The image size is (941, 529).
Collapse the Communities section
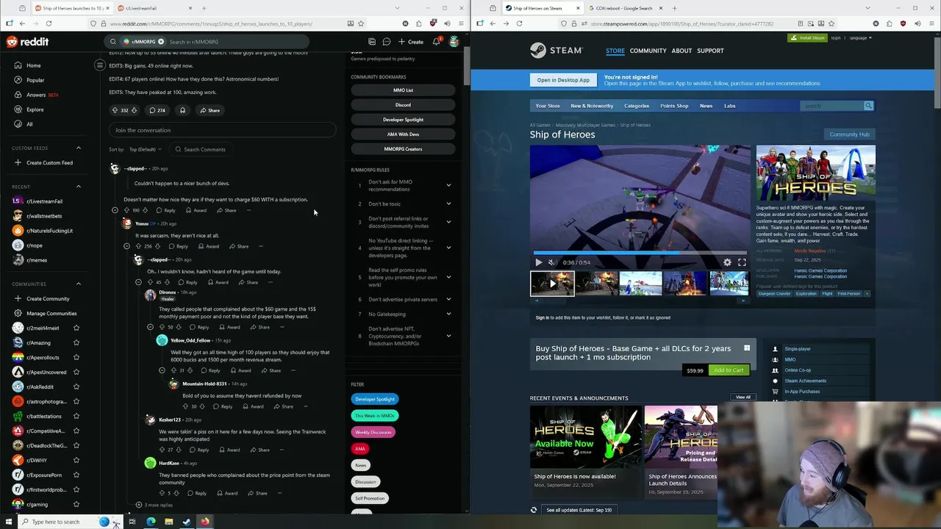pyautogui.click(x=79, y=284)
